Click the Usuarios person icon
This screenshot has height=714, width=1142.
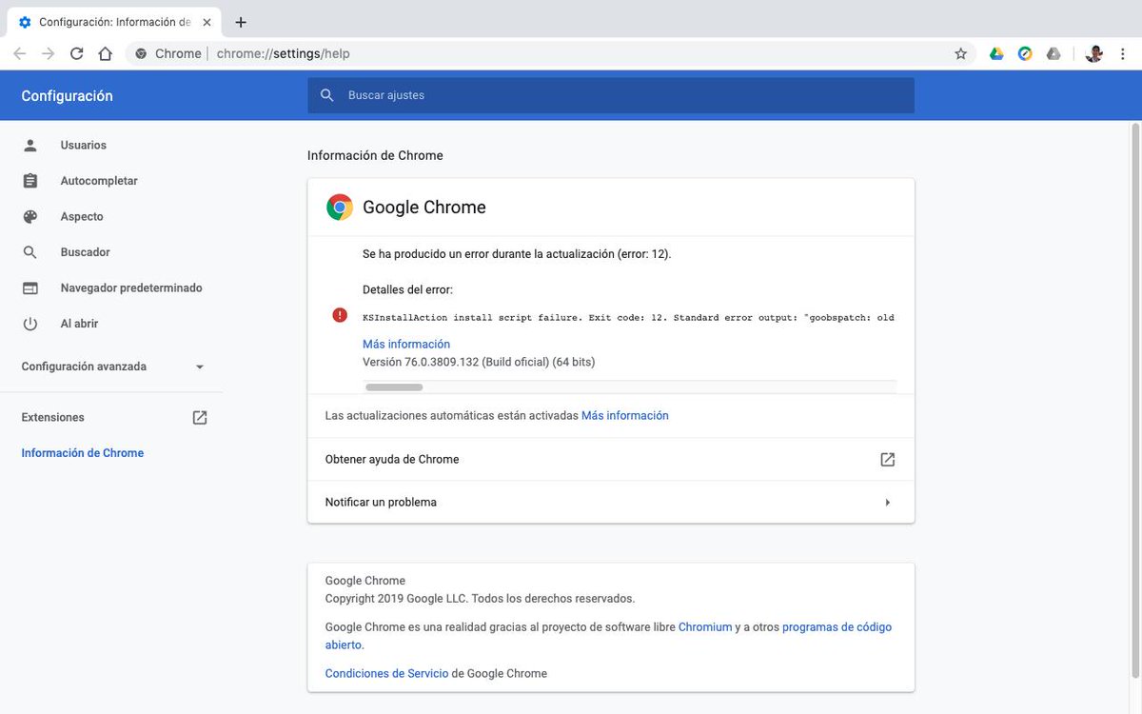30,145
